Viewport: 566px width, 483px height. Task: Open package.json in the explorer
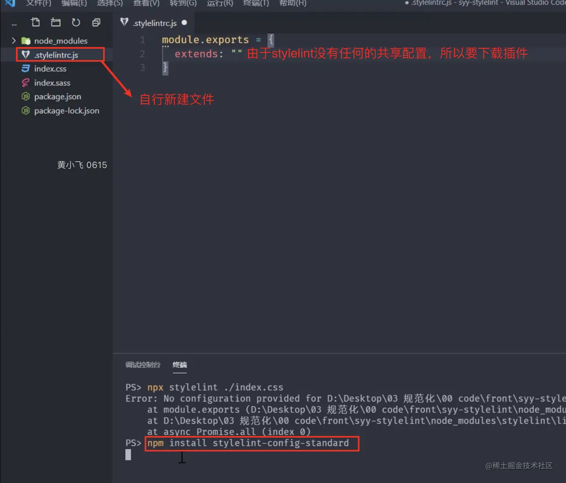[x=56, y=97]
